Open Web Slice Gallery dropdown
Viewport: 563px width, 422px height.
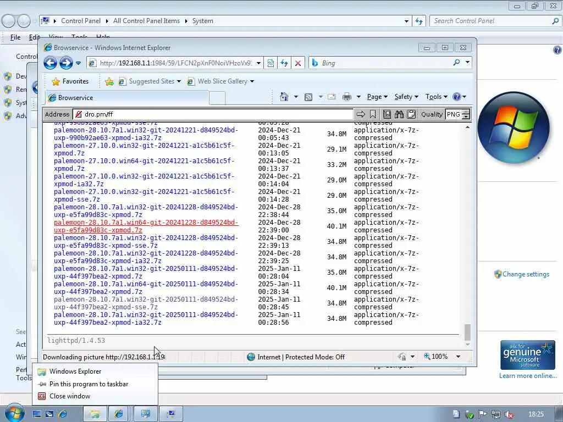220,81
